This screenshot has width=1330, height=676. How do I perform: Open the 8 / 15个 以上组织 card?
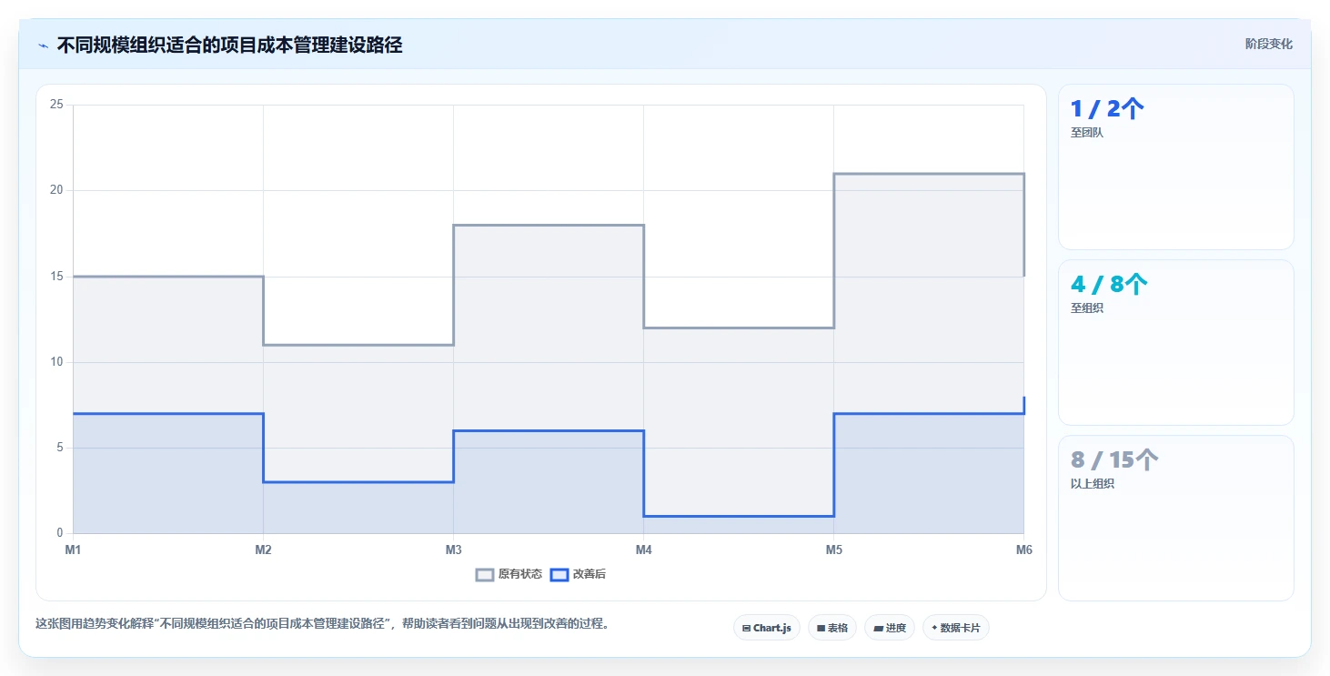pyautogui.click(x=1175, y=518)
